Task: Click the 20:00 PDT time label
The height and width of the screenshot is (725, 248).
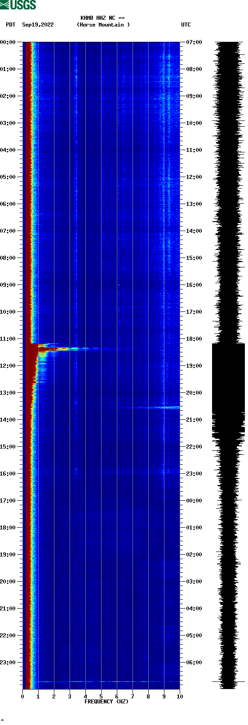Action: [8, 582]
